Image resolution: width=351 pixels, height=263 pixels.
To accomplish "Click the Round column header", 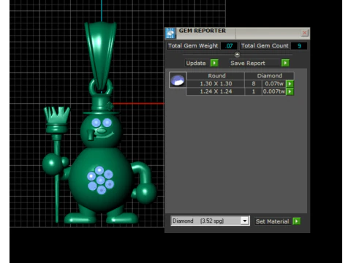I will click(x=216, y=76).
